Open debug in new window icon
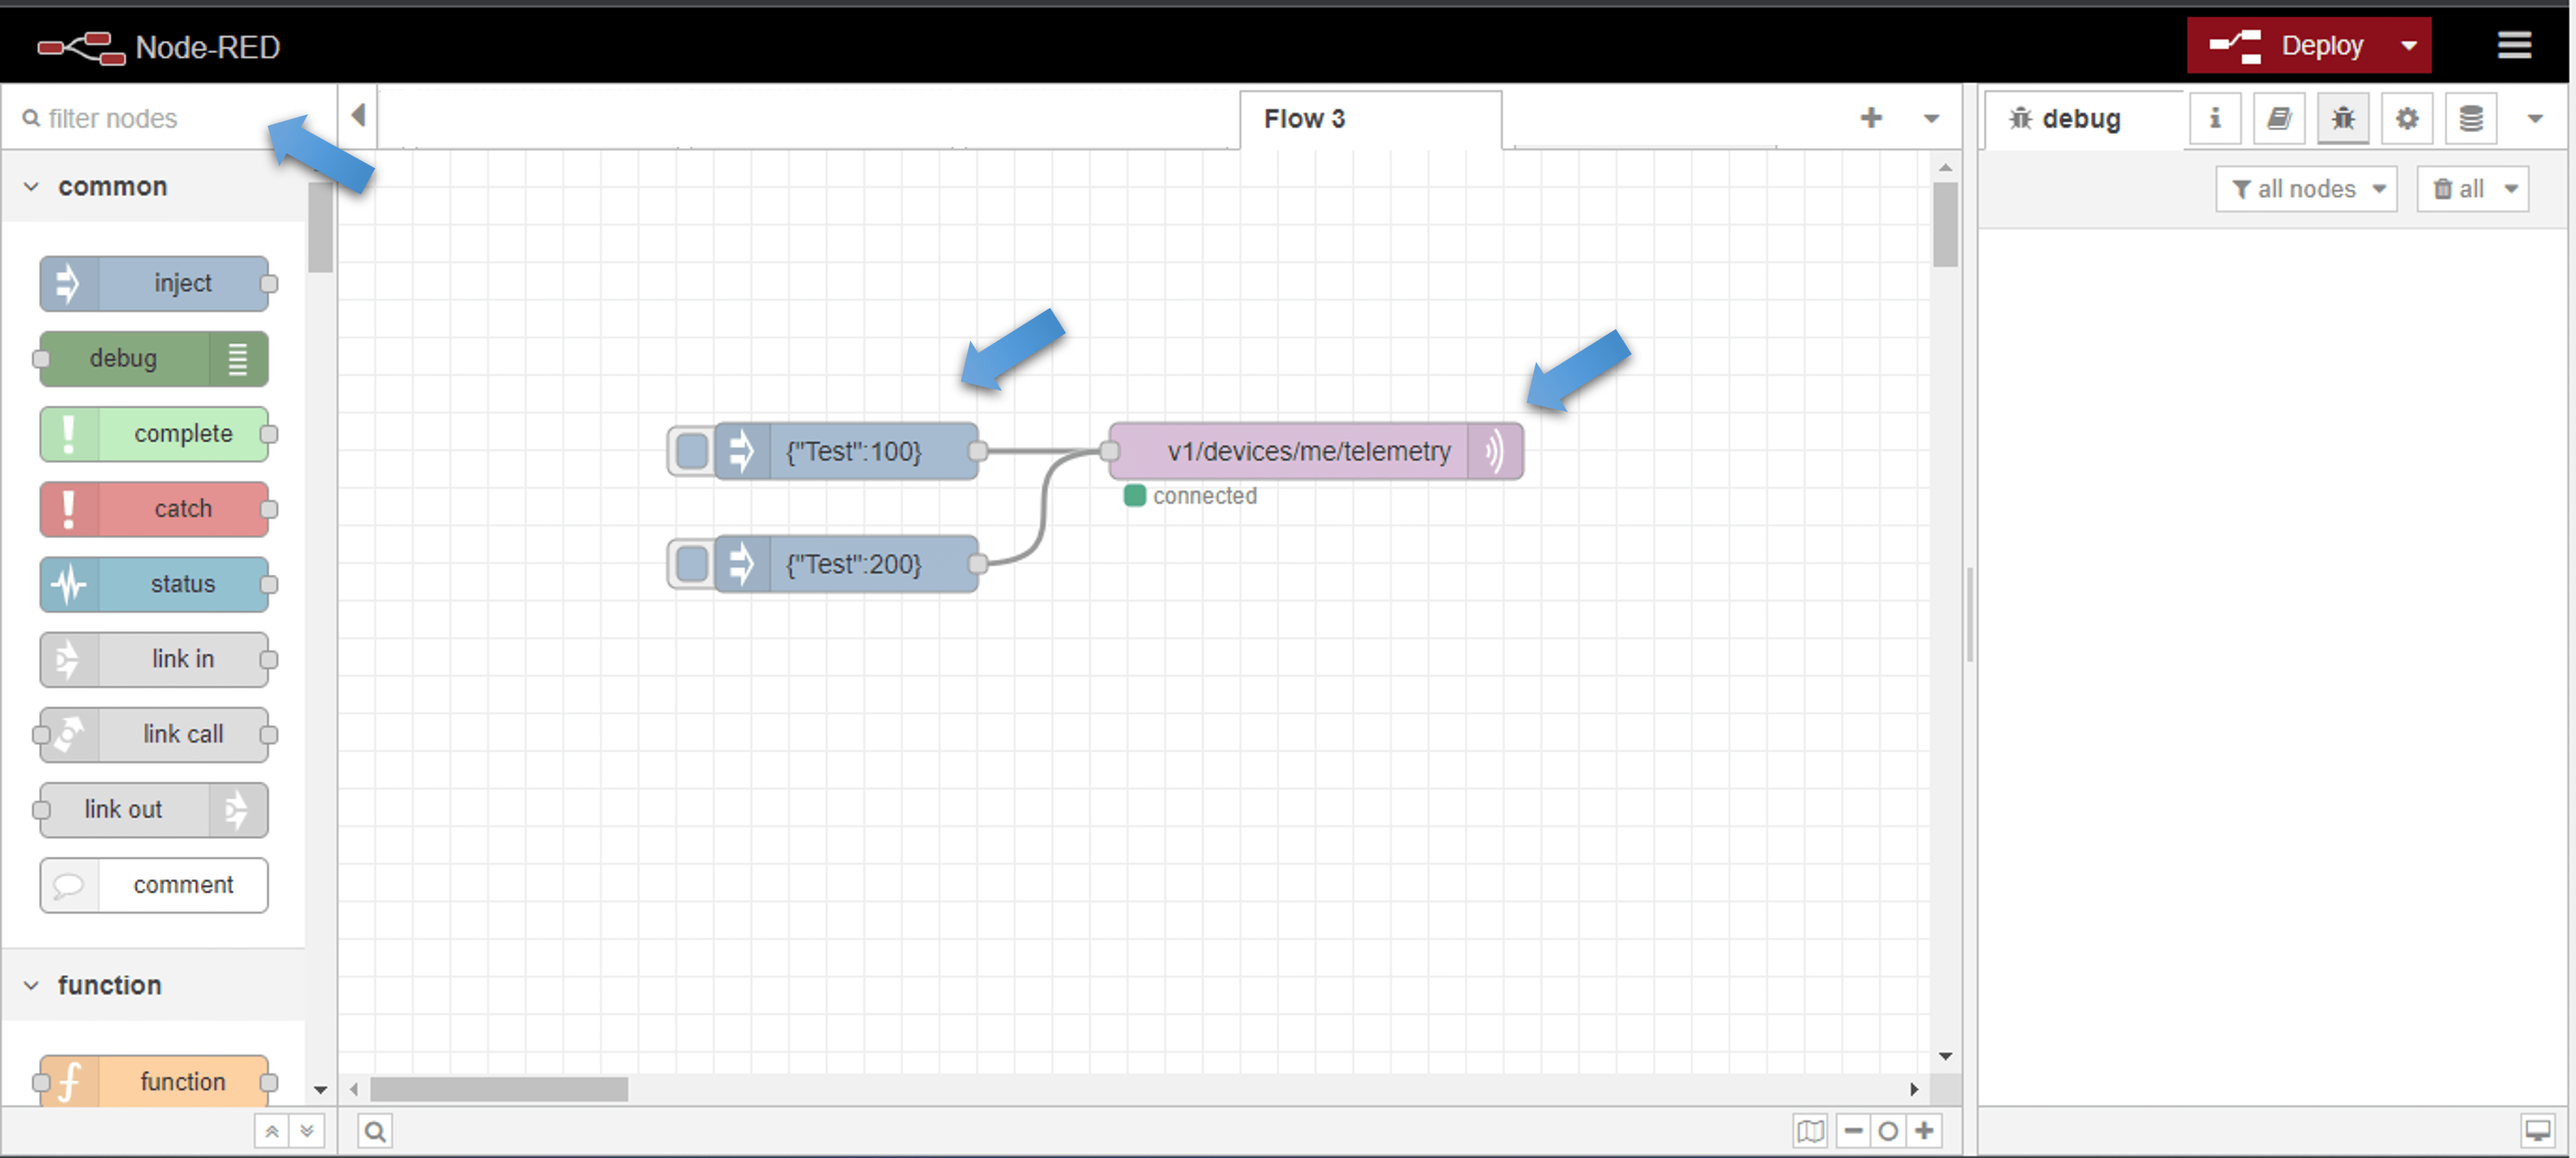This screenshot has width=2576, height=1158. click(x=2537, y=1131)
